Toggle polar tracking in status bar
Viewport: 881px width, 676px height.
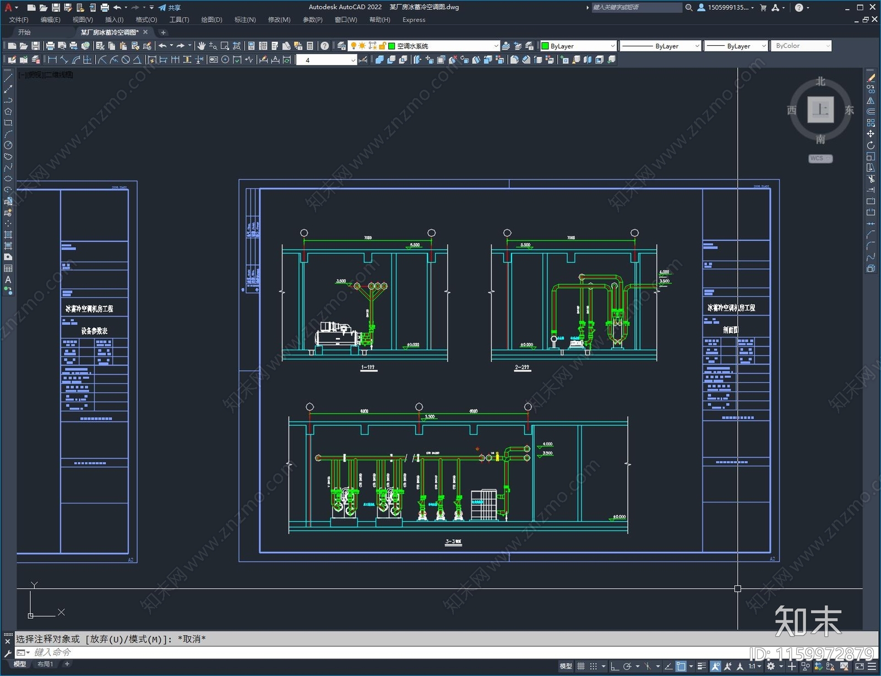[x=627, y=666]
